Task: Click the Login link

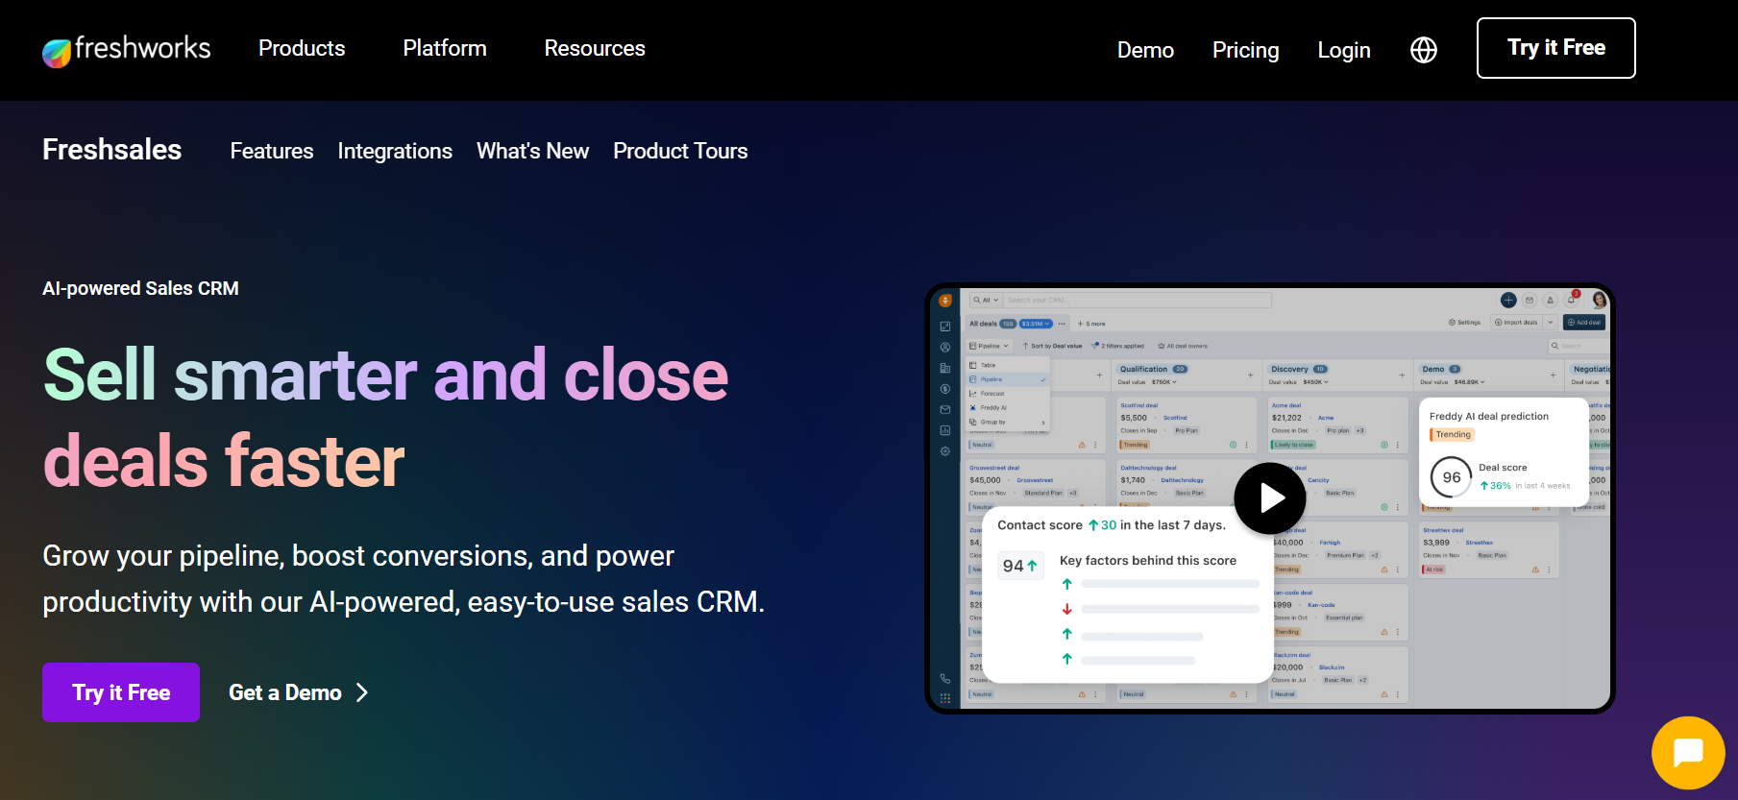Action: 1343,50
